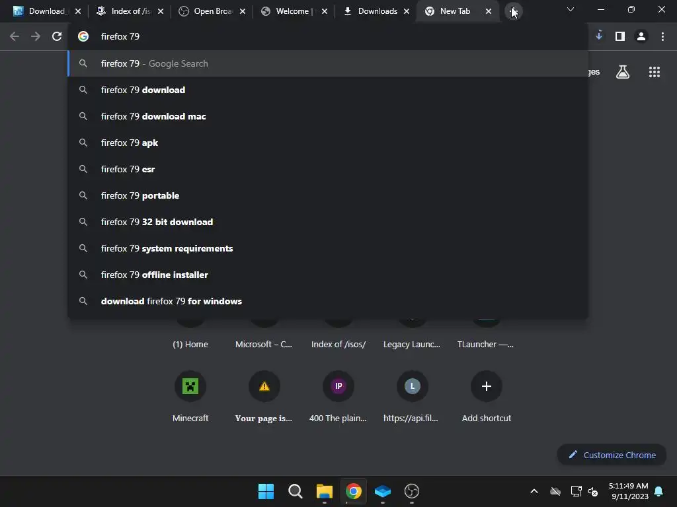Open Chrome downloads arrow icon in toolbar

point(599,36)
